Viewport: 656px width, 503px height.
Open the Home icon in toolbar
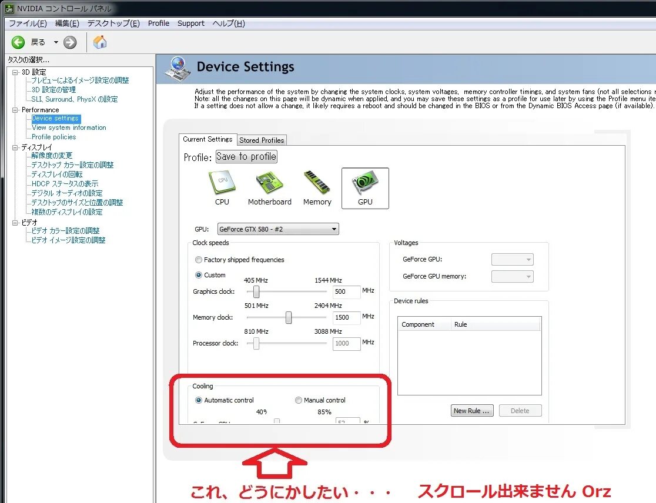99,42
